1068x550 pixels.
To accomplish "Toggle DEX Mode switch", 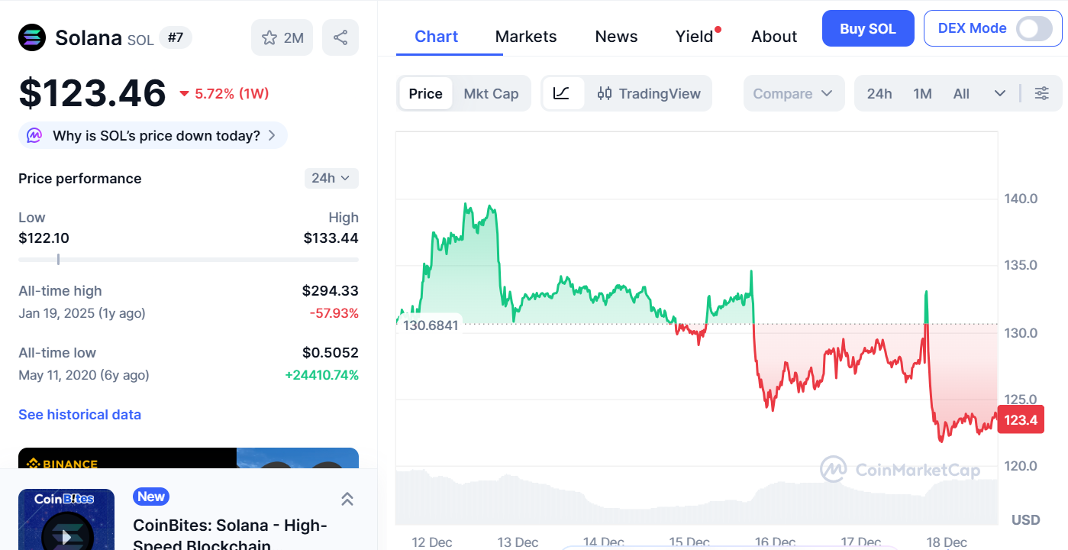I will [1034, 29].
